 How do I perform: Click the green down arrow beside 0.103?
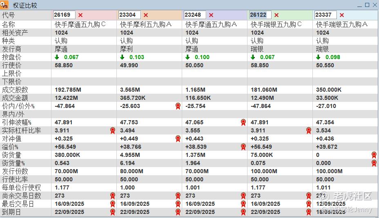(x=122, y=57)
